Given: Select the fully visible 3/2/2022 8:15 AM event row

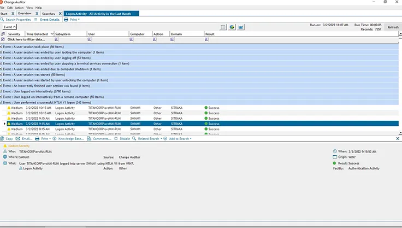Looking at the screenshot, I should (x=203, y=129).
